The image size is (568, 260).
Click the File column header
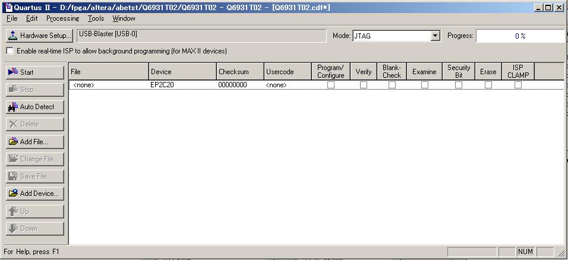click(109, 71)
